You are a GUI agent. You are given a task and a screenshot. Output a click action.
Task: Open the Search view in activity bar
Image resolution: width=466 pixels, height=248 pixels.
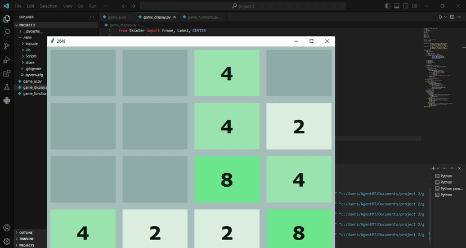(7, 33)
